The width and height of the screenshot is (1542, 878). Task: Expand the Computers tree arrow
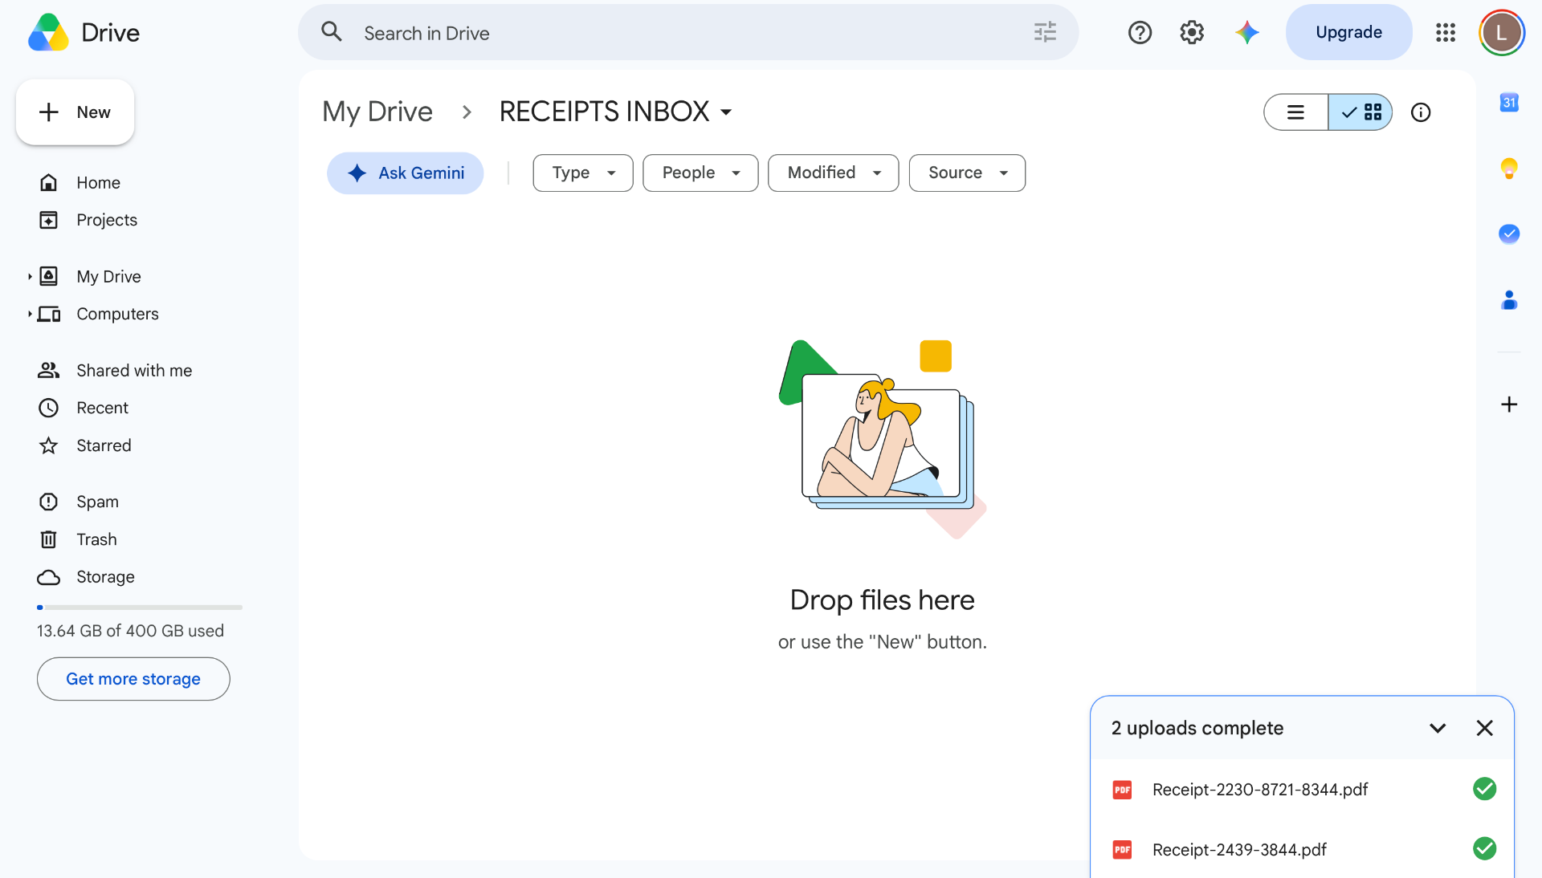(x=30, y=314)
